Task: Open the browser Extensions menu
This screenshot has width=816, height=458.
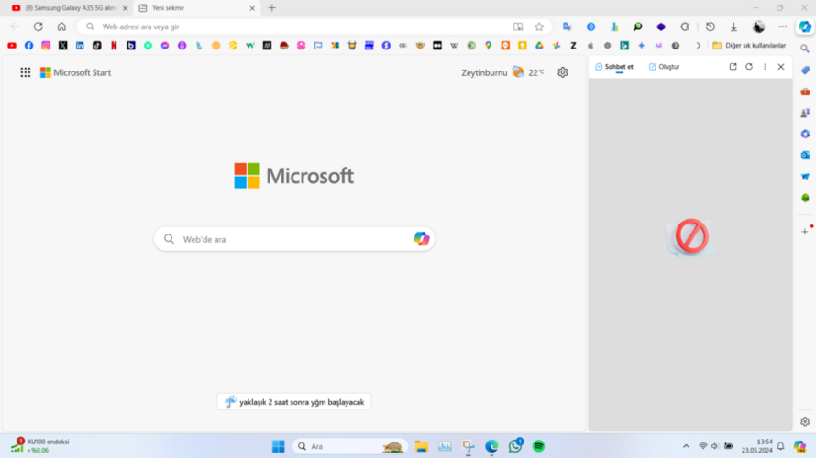Action: tap(685, 27)
